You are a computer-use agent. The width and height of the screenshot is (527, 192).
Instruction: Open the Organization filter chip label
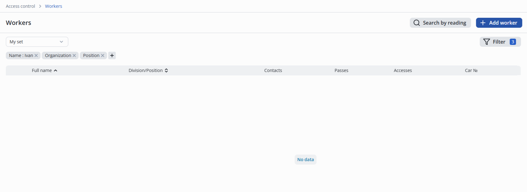pyautogui.click(x=58, y=55)
